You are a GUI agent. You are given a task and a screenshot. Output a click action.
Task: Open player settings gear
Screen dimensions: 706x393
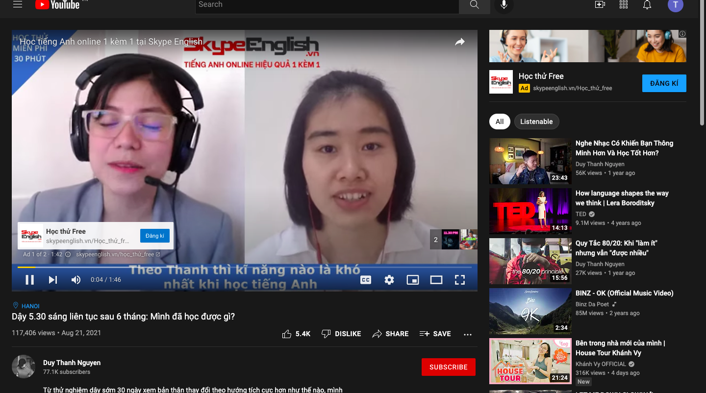[389, 280]
